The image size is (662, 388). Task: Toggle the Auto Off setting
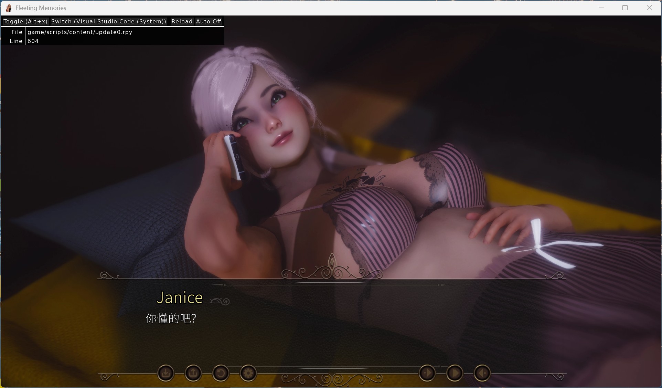(x=209, y=21)
